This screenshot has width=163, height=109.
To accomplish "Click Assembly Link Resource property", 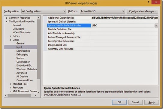I will click(61, 49).
